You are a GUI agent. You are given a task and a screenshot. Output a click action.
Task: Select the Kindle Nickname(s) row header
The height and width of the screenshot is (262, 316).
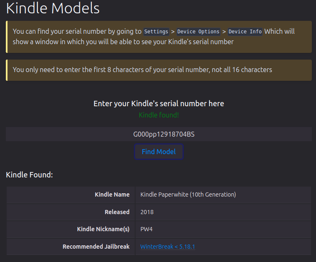(103, 229)
